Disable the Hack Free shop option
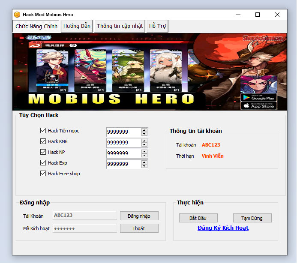 tap(43, 174)
